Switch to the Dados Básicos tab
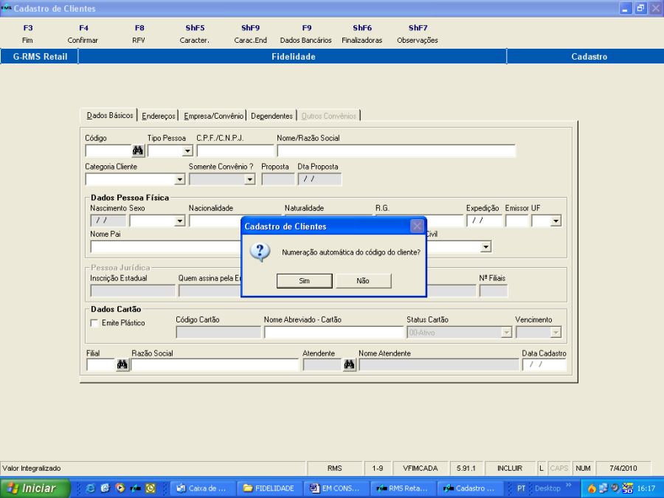The image size is (664, 498). (x=109, y=115)
